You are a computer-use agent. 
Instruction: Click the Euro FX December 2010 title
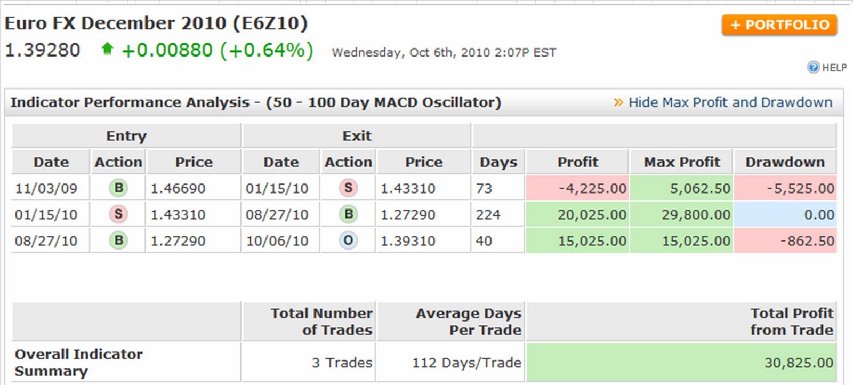click(156, 23)
